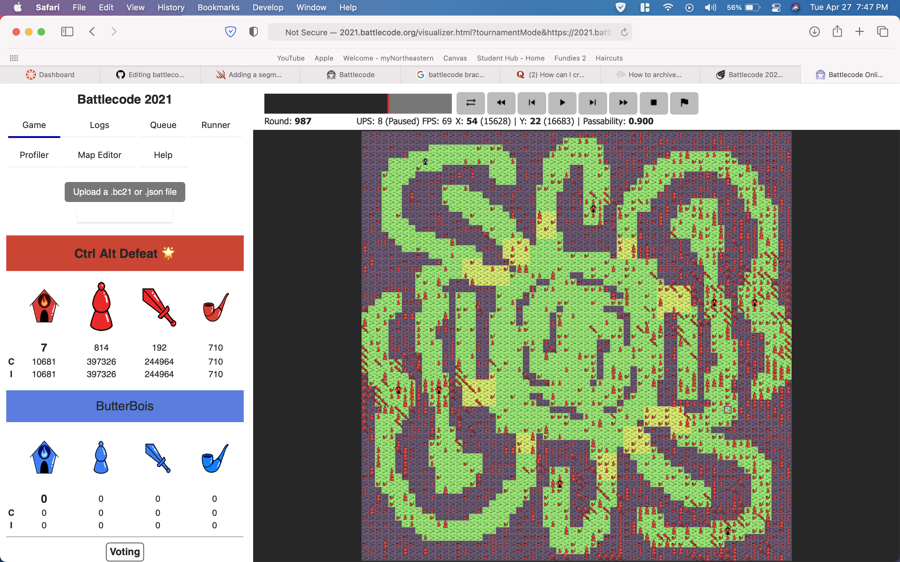Image resolution: width=900 pixels, height=562 pixels.
Task: Click Upload a .bc21 or .json file
Action: tap(125, 192)
